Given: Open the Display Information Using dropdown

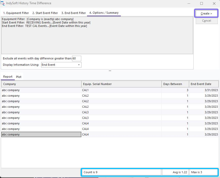Looking at the screenshot, I should (61, 65).
